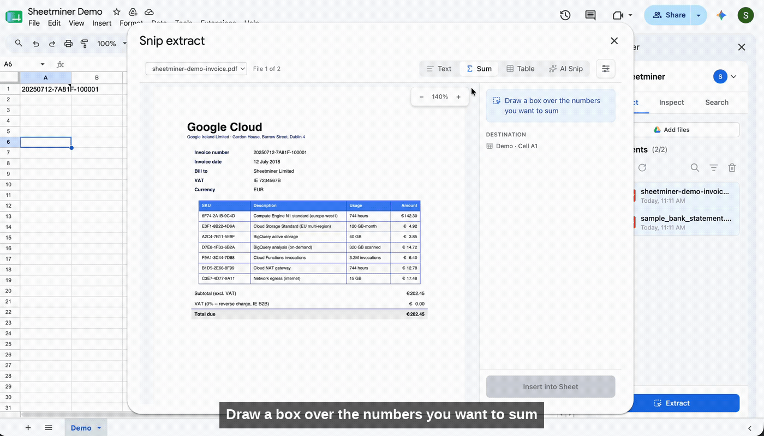
Task: Star the Sheetminer Demo document
Action: tap(116, 11)
